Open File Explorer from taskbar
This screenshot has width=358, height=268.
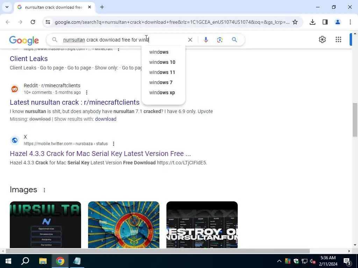(43, 261)
